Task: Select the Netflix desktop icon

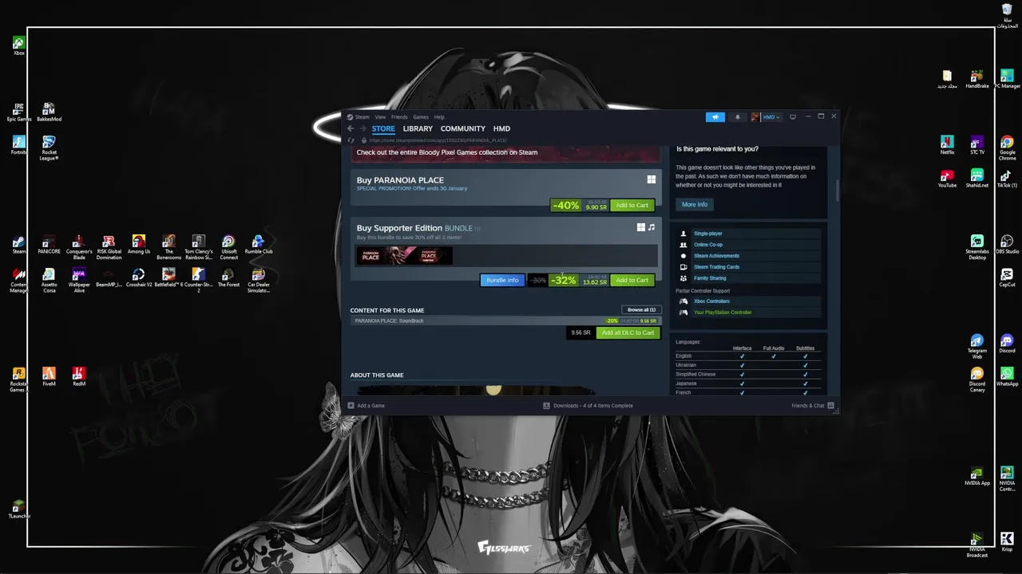Action: pos(947,145)
